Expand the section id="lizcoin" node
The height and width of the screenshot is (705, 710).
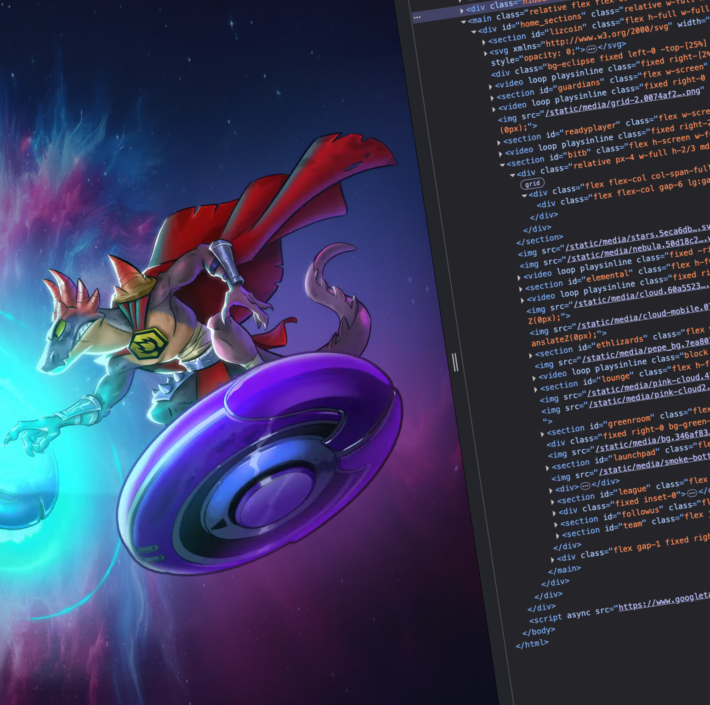pyautogui.click(x=484, y=42)
